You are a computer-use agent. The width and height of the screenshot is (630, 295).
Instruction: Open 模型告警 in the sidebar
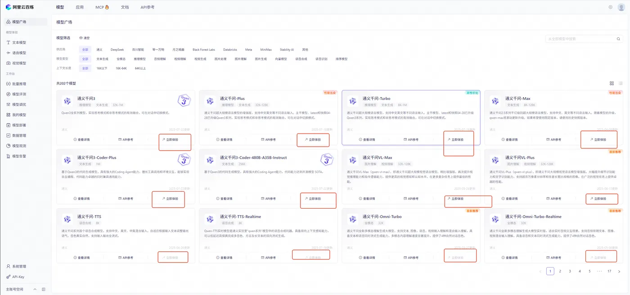(16, 156)
